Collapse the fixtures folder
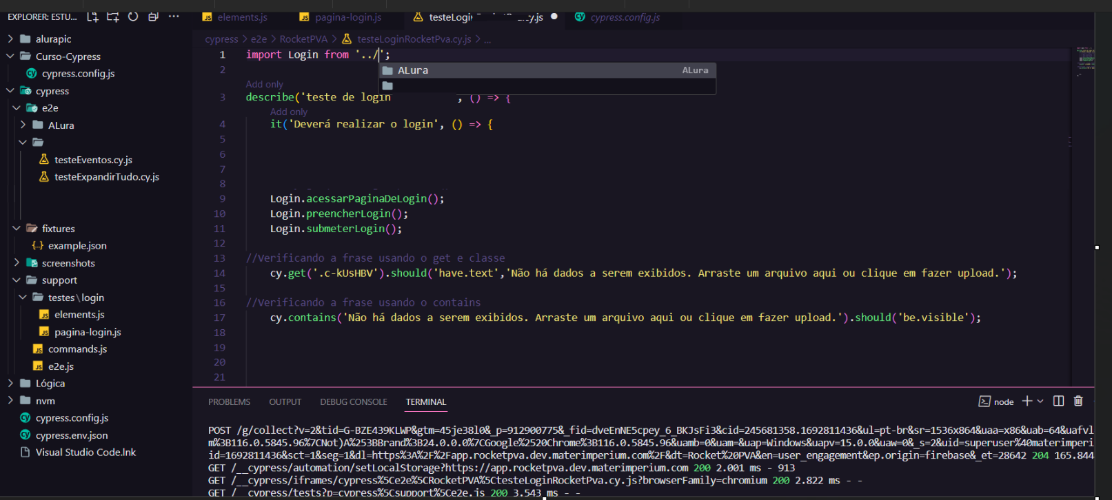Screen dimensions: 1112x500 coord(17,228)
